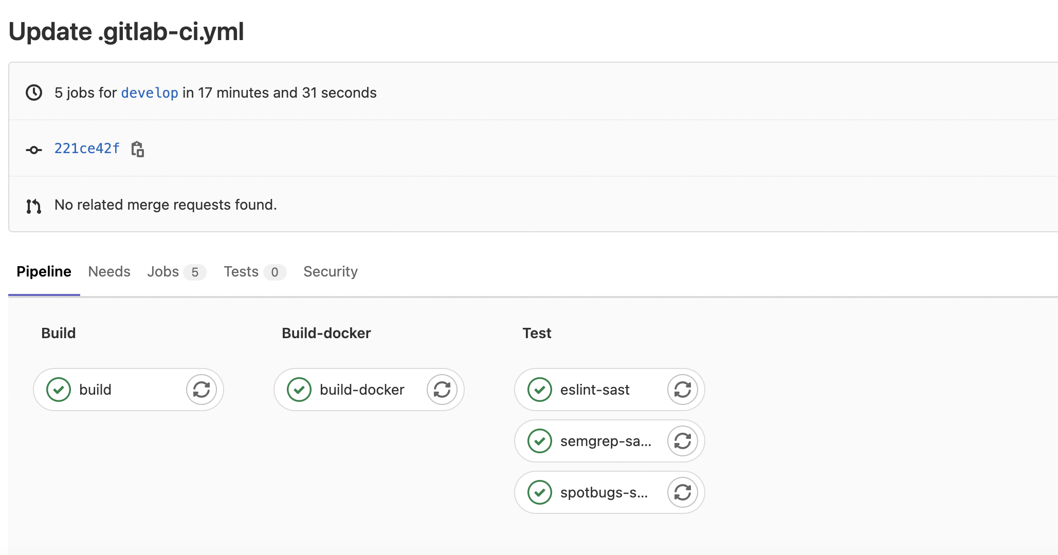Retry the spotbugs-sast job
Image resolution: width=1058 pixels, height=555 pixels.
click(x=682, y=492)
